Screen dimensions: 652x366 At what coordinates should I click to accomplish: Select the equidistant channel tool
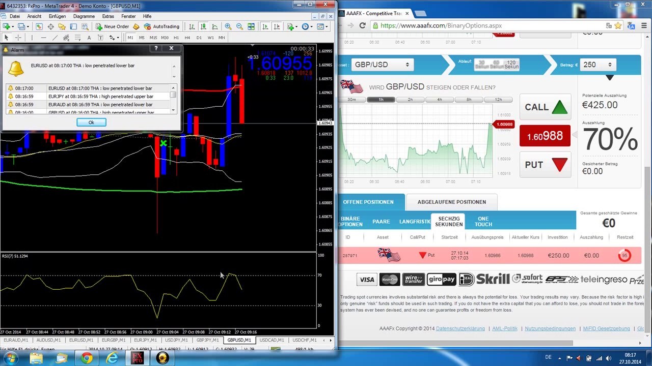point(66,38)
